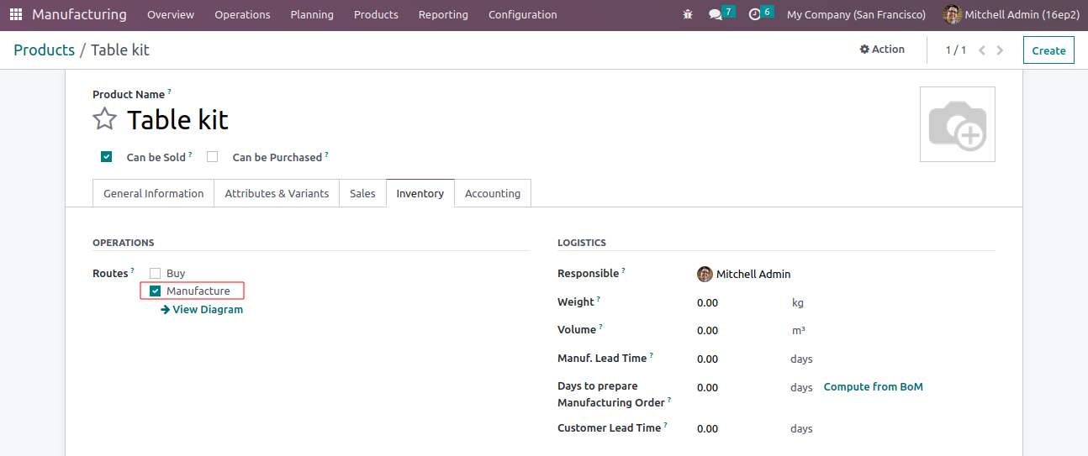
Task: Enable the Can be Purchased checkbox
Action: tap(213, 157)
